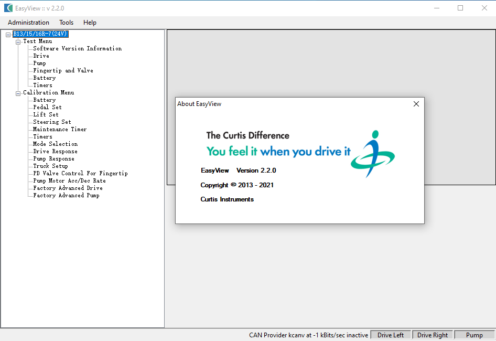Screen dimensions: 496x341
Task: Collapse the Calibration Menu branch
Action: coord(18,93)
